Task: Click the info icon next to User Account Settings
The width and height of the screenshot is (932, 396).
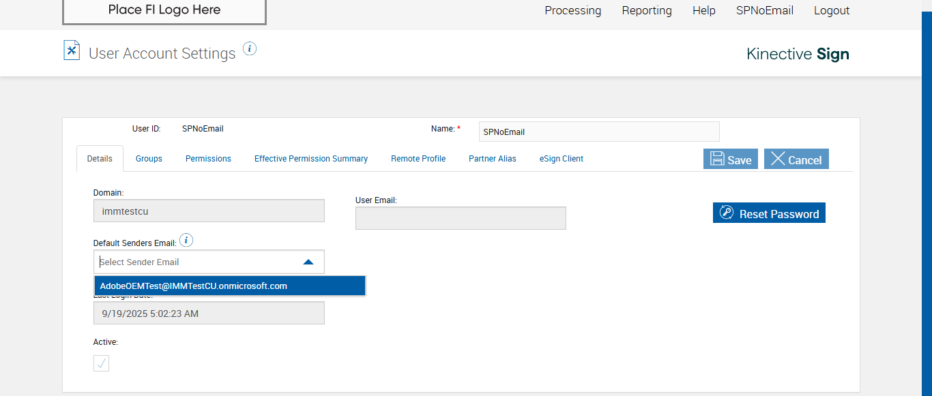Action: point(250,48)
